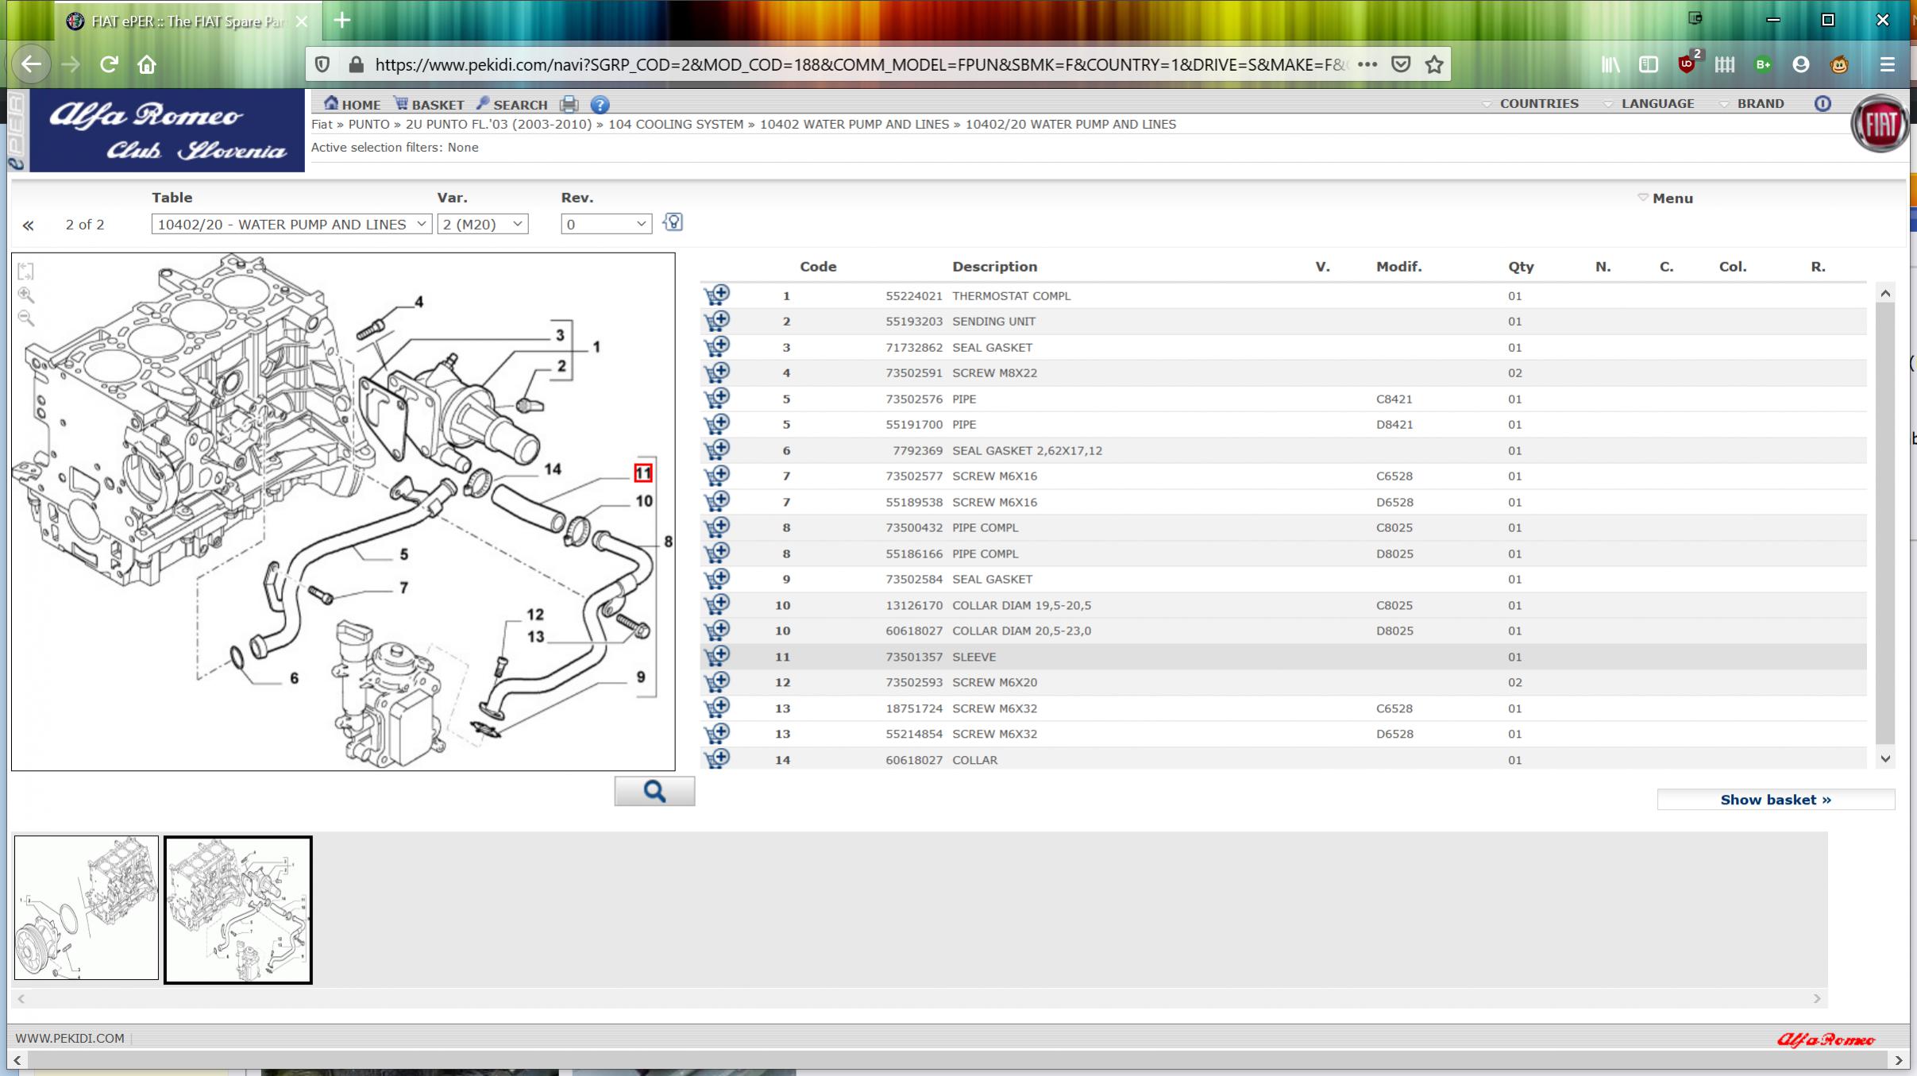Fit diagram to frame icon

tap(25, 272)
